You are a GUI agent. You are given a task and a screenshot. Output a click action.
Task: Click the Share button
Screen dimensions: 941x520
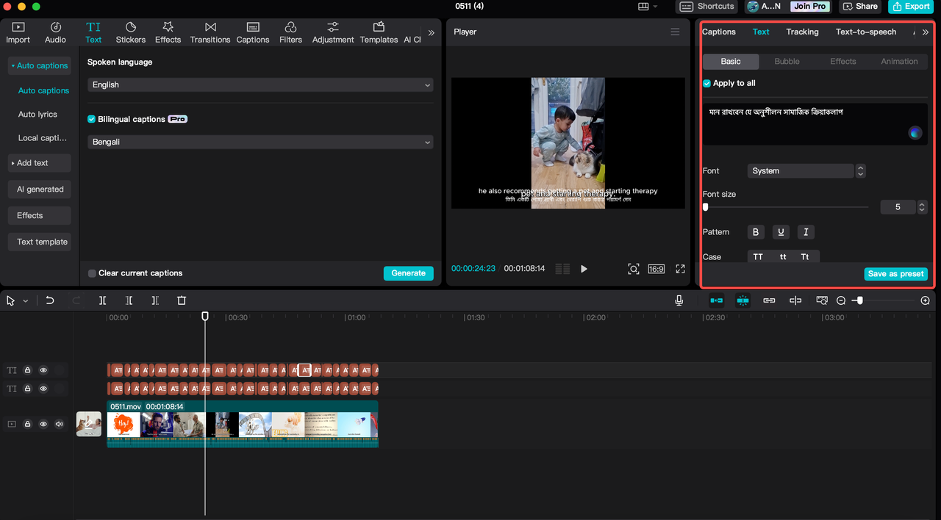point(860,6)
